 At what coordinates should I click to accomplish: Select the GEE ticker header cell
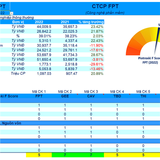65,96
